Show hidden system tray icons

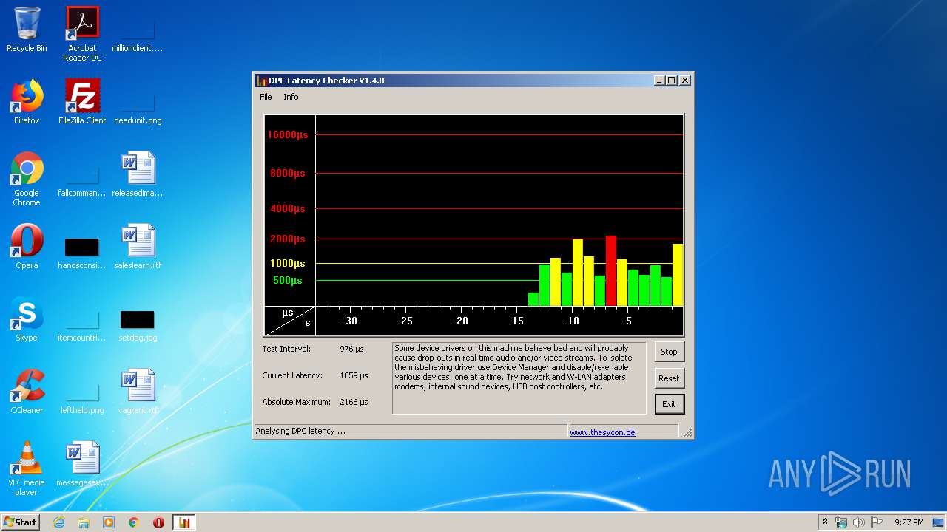coord(825,522)
